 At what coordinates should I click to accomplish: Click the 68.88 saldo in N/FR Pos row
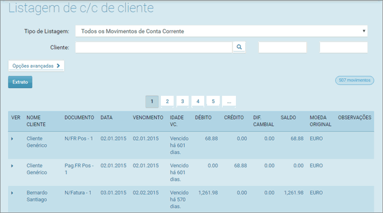tap(297, 139)
